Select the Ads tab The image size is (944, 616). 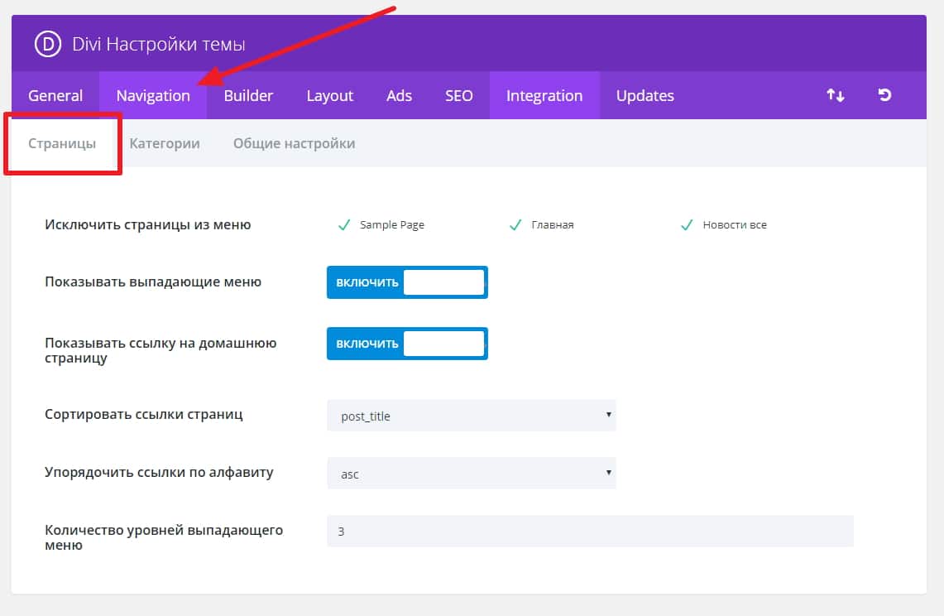399,95
